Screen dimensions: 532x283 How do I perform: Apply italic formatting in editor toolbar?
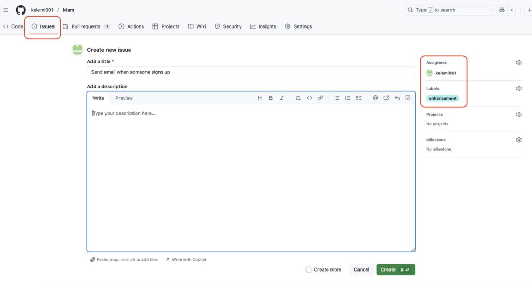pos(282,98)
